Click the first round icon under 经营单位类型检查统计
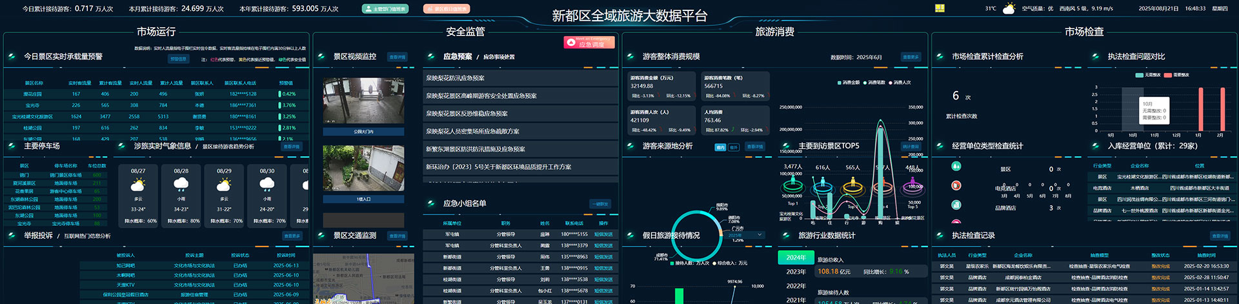This screenshot has height=304, width=1239. click(x=956, y=167)
